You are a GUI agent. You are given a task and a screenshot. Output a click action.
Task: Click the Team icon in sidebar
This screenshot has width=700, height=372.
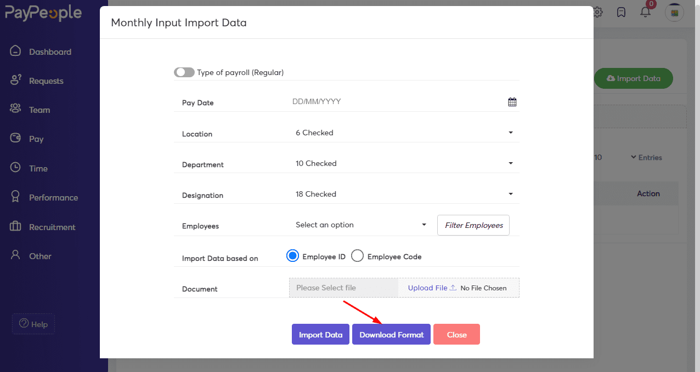(x=16, y=110)
